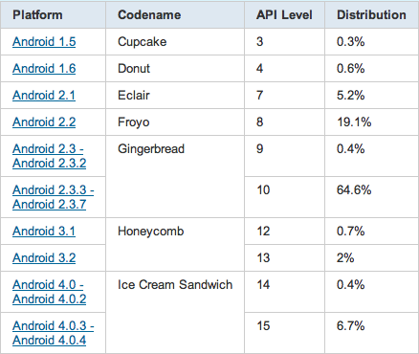Visit the Android 3.1 link
Image resolution: width=419 pixels, height=354 pixels.
[x=44, y=232]
